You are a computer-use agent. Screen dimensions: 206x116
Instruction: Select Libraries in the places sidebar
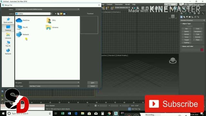[8, 36]
